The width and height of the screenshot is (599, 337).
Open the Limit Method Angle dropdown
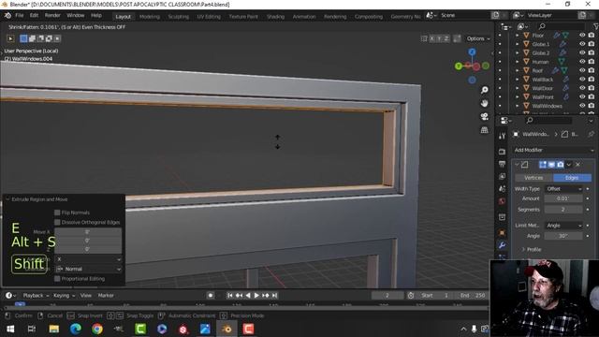pyautogui.click(x=563, y=226)
